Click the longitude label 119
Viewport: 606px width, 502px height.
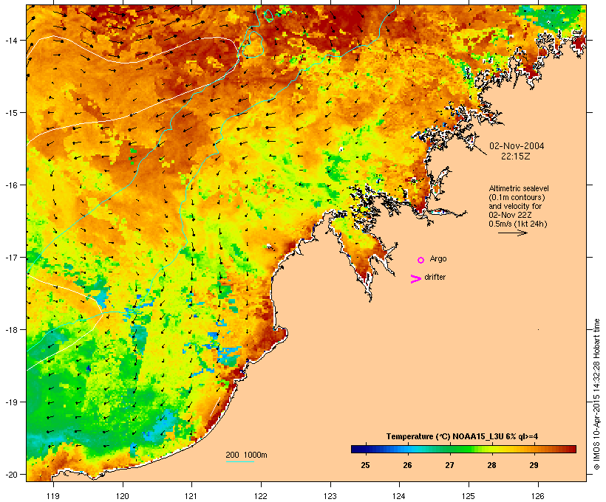coord(53,496)
